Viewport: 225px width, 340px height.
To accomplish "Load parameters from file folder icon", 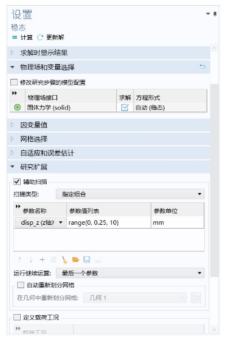I will [75, 259].
